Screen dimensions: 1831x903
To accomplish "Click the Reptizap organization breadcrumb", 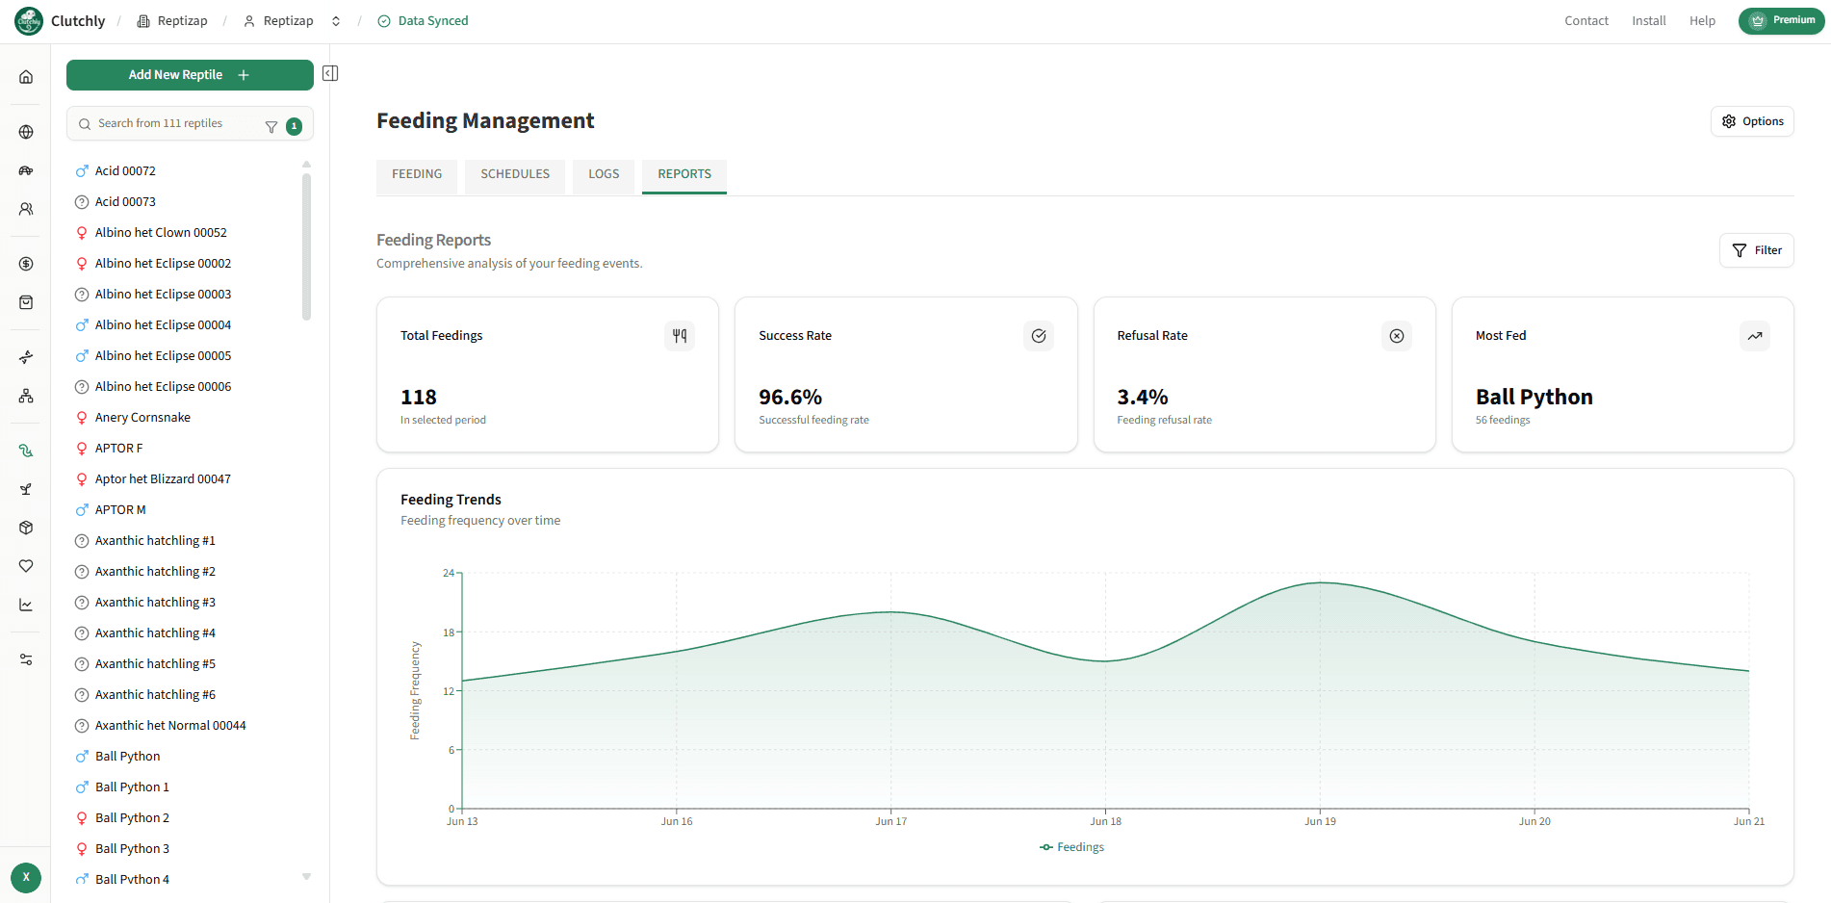I will click(172, 21).
